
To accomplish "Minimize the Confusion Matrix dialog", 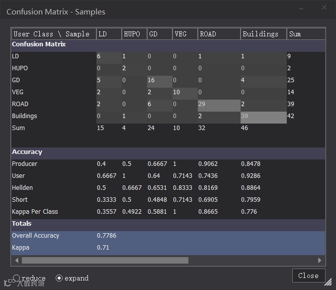I will point(301,8).
